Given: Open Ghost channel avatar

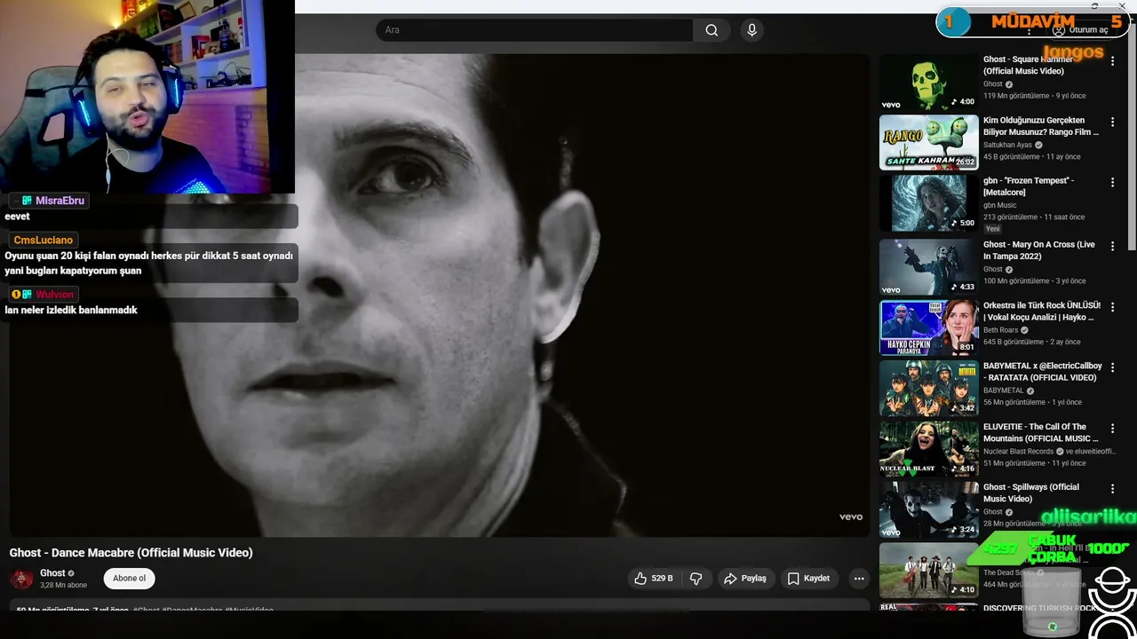Looking at the screenshot, I should coord(21,579).
